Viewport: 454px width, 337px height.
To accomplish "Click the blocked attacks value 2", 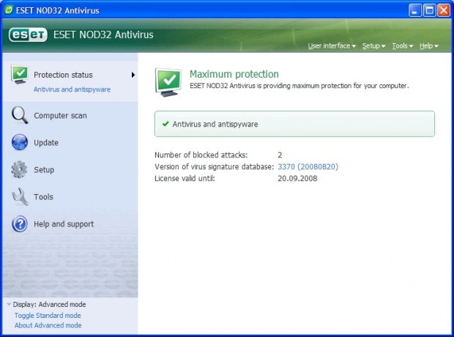I will point(280,155).
